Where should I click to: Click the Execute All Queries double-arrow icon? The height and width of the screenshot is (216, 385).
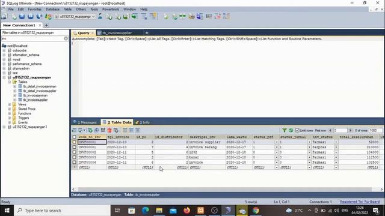point(31,16)
